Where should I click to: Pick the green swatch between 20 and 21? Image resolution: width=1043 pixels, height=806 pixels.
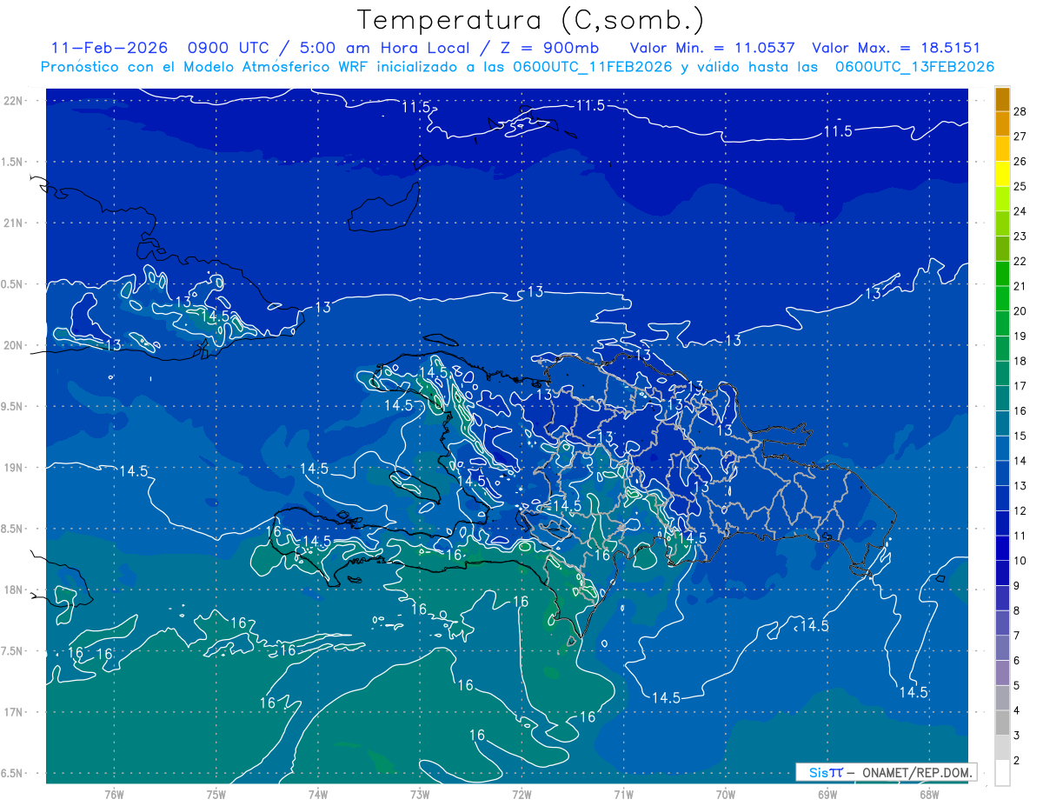(x=1002, y=299)
